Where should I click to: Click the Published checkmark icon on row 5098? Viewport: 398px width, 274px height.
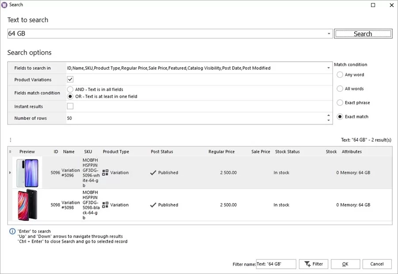[152, 204]
